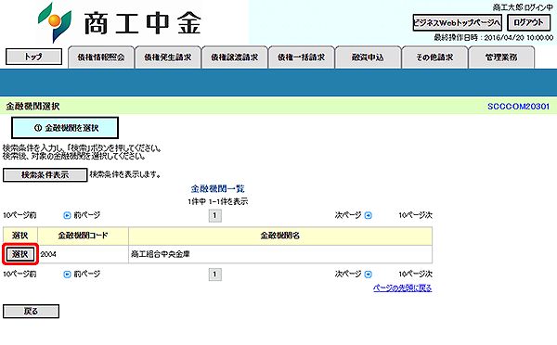The width and height of the screenshot is (557, 345).
Task: Click the ① 金融機関を選択 step box
Action: click(x=65, y=128)
